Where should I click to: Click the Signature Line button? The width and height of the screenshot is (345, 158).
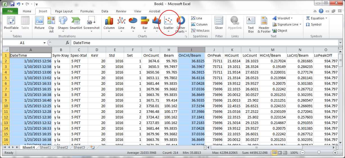pyautogui.click(x=286, y=24)
